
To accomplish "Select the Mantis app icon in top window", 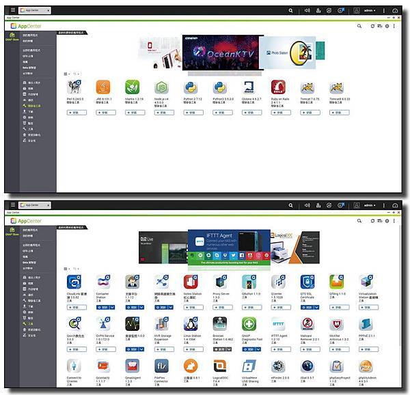I will [x=133, y=87].
